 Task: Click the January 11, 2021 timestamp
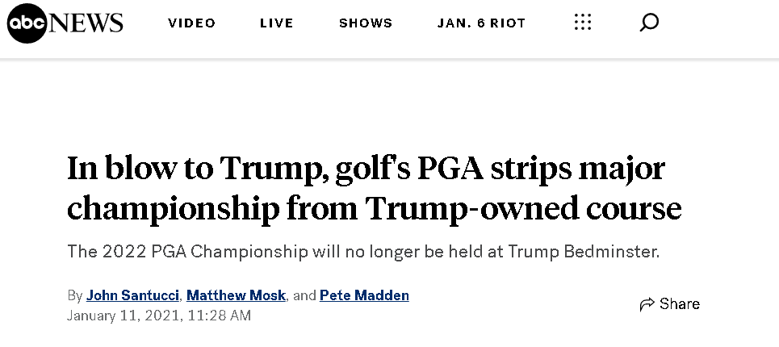[x=159, y=316]
